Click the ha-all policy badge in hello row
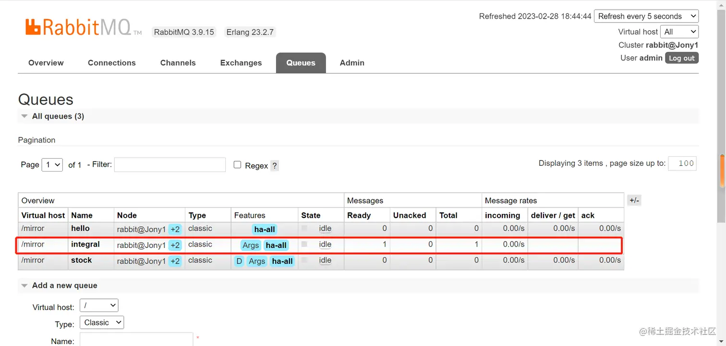The image size is (726, 346). tap(265, 229)
